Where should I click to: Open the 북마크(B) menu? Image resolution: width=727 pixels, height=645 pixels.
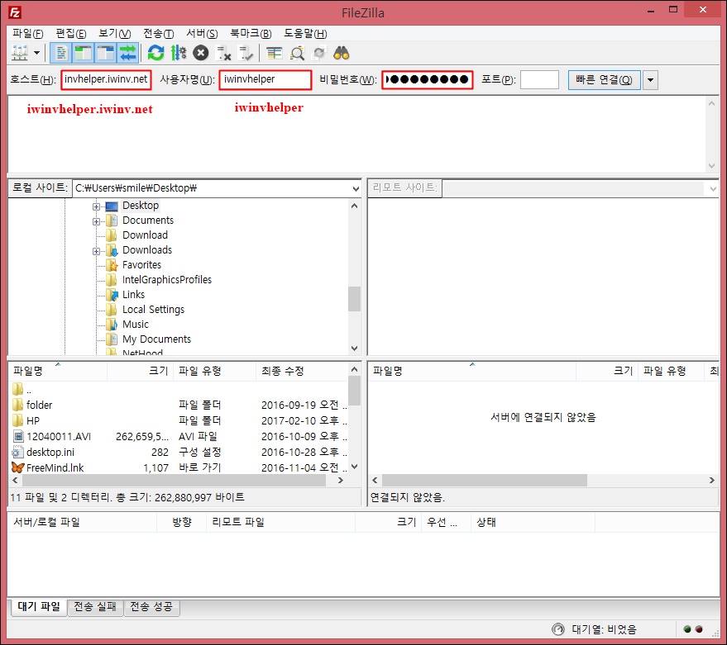pos(251,33)
